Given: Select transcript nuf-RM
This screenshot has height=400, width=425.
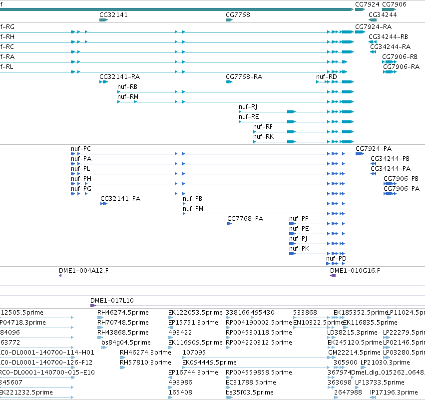Looking at the screenshot, I should pos(128,97).
